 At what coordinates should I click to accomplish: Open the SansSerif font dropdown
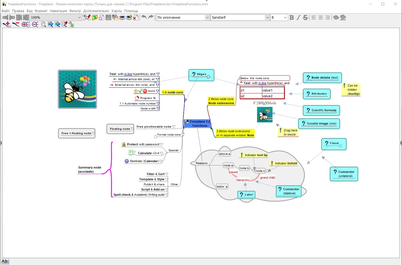267,17
